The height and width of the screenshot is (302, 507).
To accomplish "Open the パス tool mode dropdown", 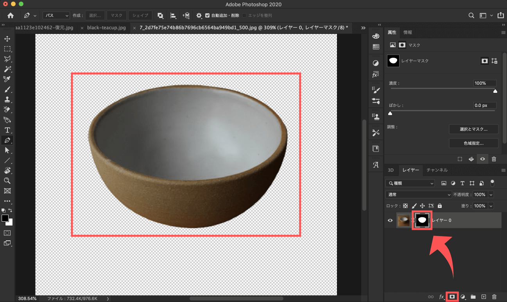I will coord(56,16).
